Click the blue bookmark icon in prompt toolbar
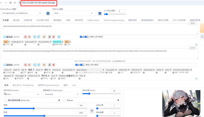The width and height of the screenshot is (204, 117). pos(39,37)
